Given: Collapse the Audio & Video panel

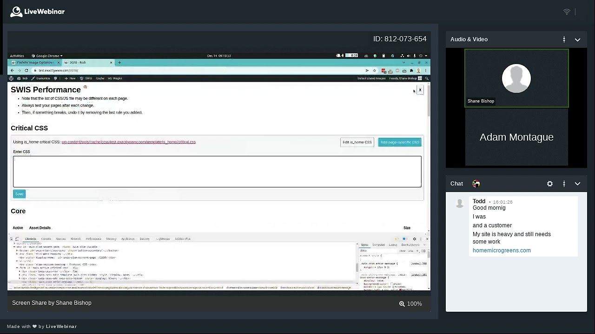Looking at the screenshot, I should coord(577,40).
